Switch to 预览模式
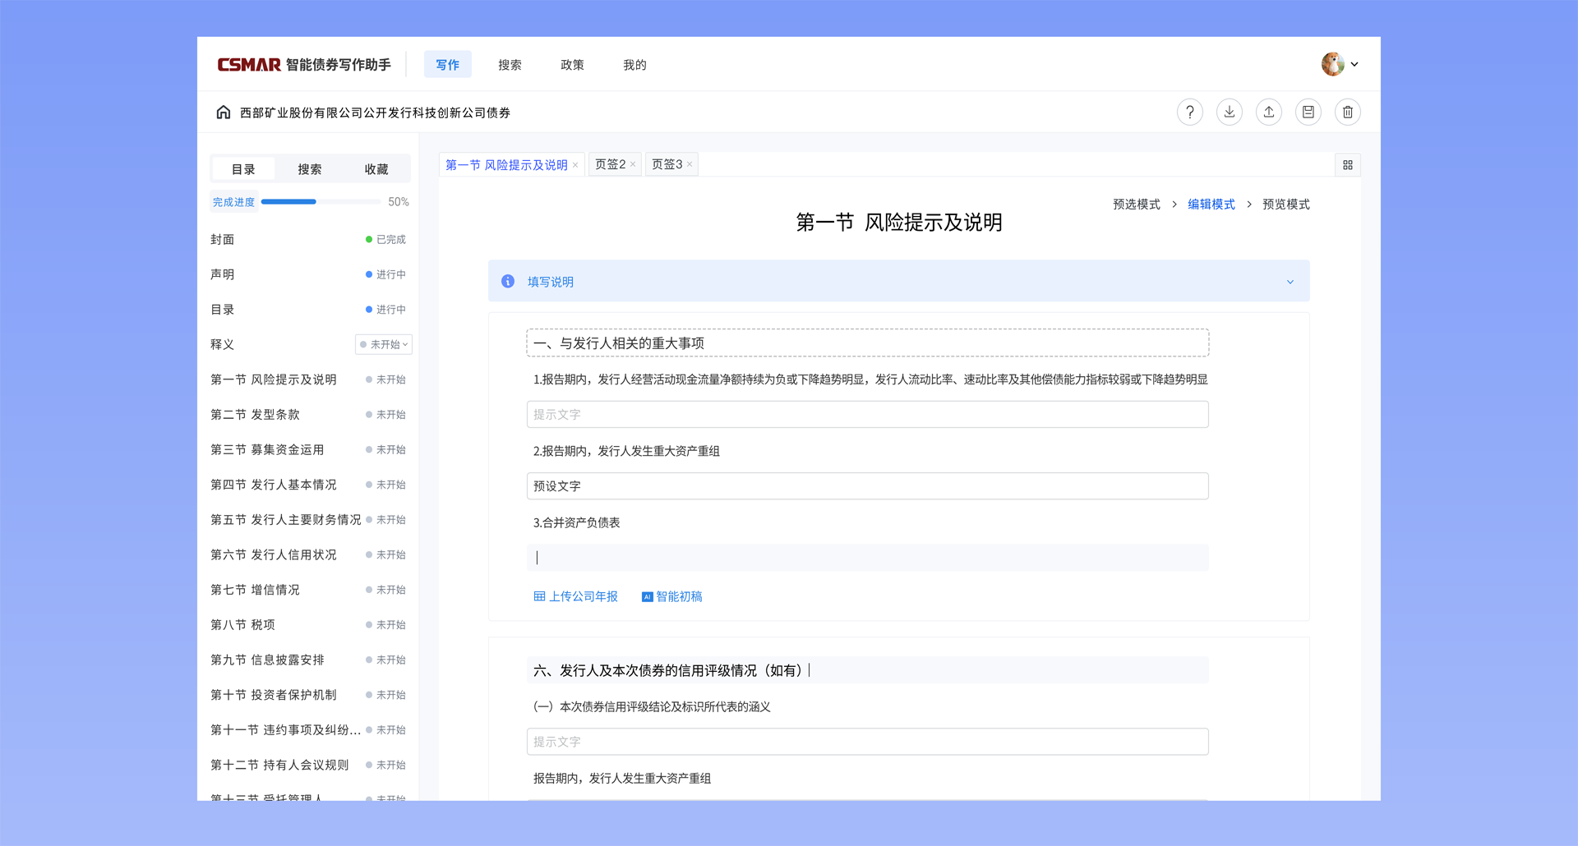 tap(1285, 205)
